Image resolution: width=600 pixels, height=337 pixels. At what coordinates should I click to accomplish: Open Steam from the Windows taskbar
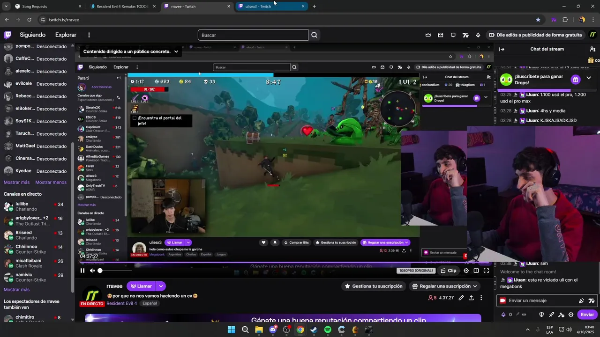[x=314, y=330]
